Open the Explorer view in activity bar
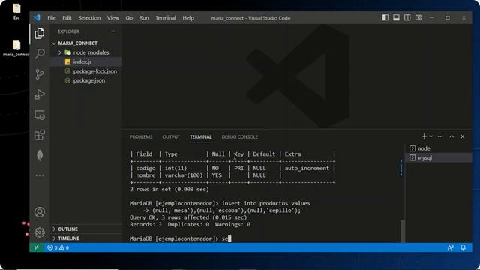Screen dimensions: 480x270 [40, 33]
